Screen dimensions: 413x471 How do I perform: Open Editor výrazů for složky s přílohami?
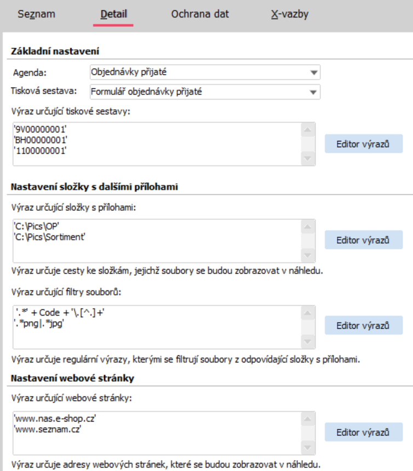coord(363,240)
